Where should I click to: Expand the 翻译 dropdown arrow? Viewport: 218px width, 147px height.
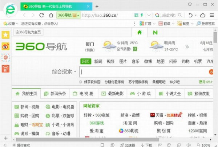coord(173,24)
